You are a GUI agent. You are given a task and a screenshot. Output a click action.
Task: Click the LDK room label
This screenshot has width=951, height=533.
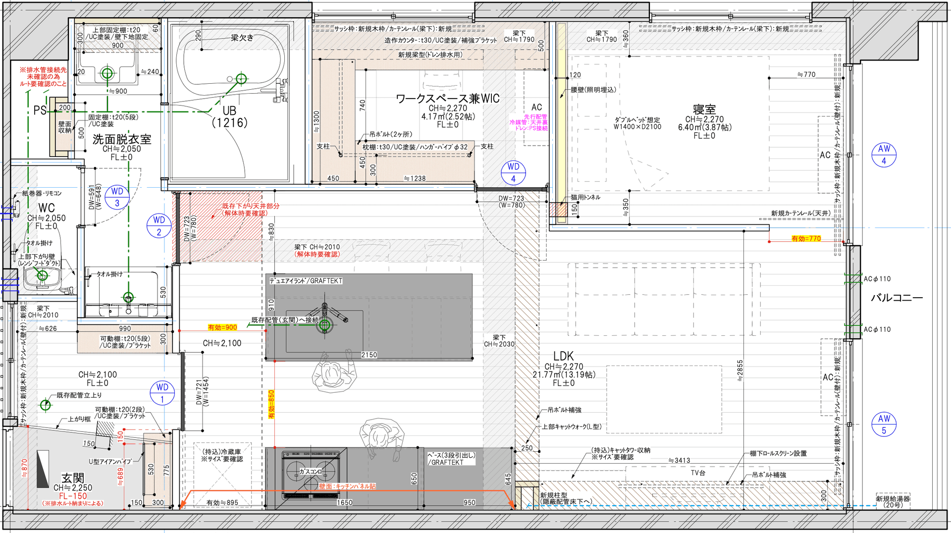click(563, 356)
